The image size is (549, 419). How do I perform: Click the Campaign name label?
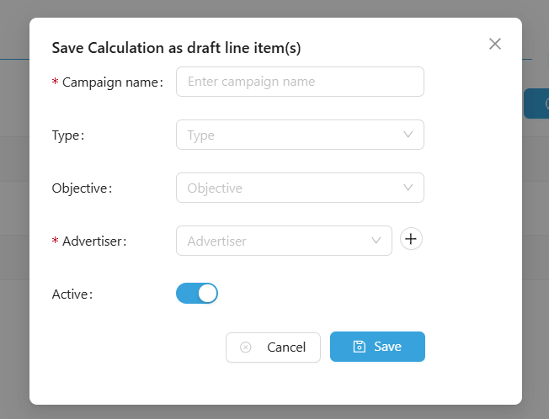click(x=112, y=82)
